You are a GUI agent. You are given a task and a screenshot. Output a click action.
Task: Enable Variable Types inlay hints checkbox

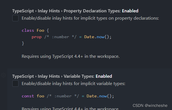(x=15, y=84)
